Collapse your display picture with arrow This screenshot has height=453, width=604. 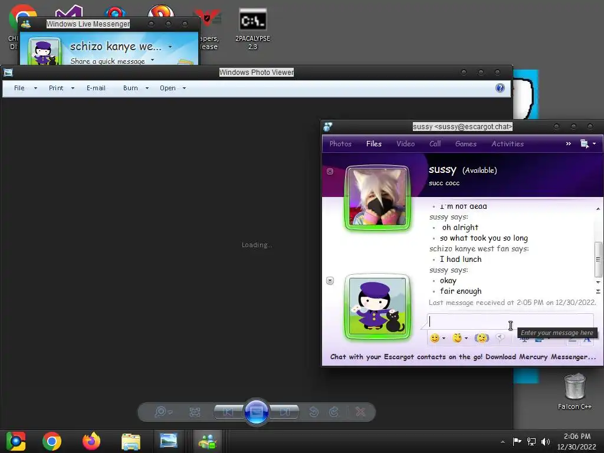point(330,280)
